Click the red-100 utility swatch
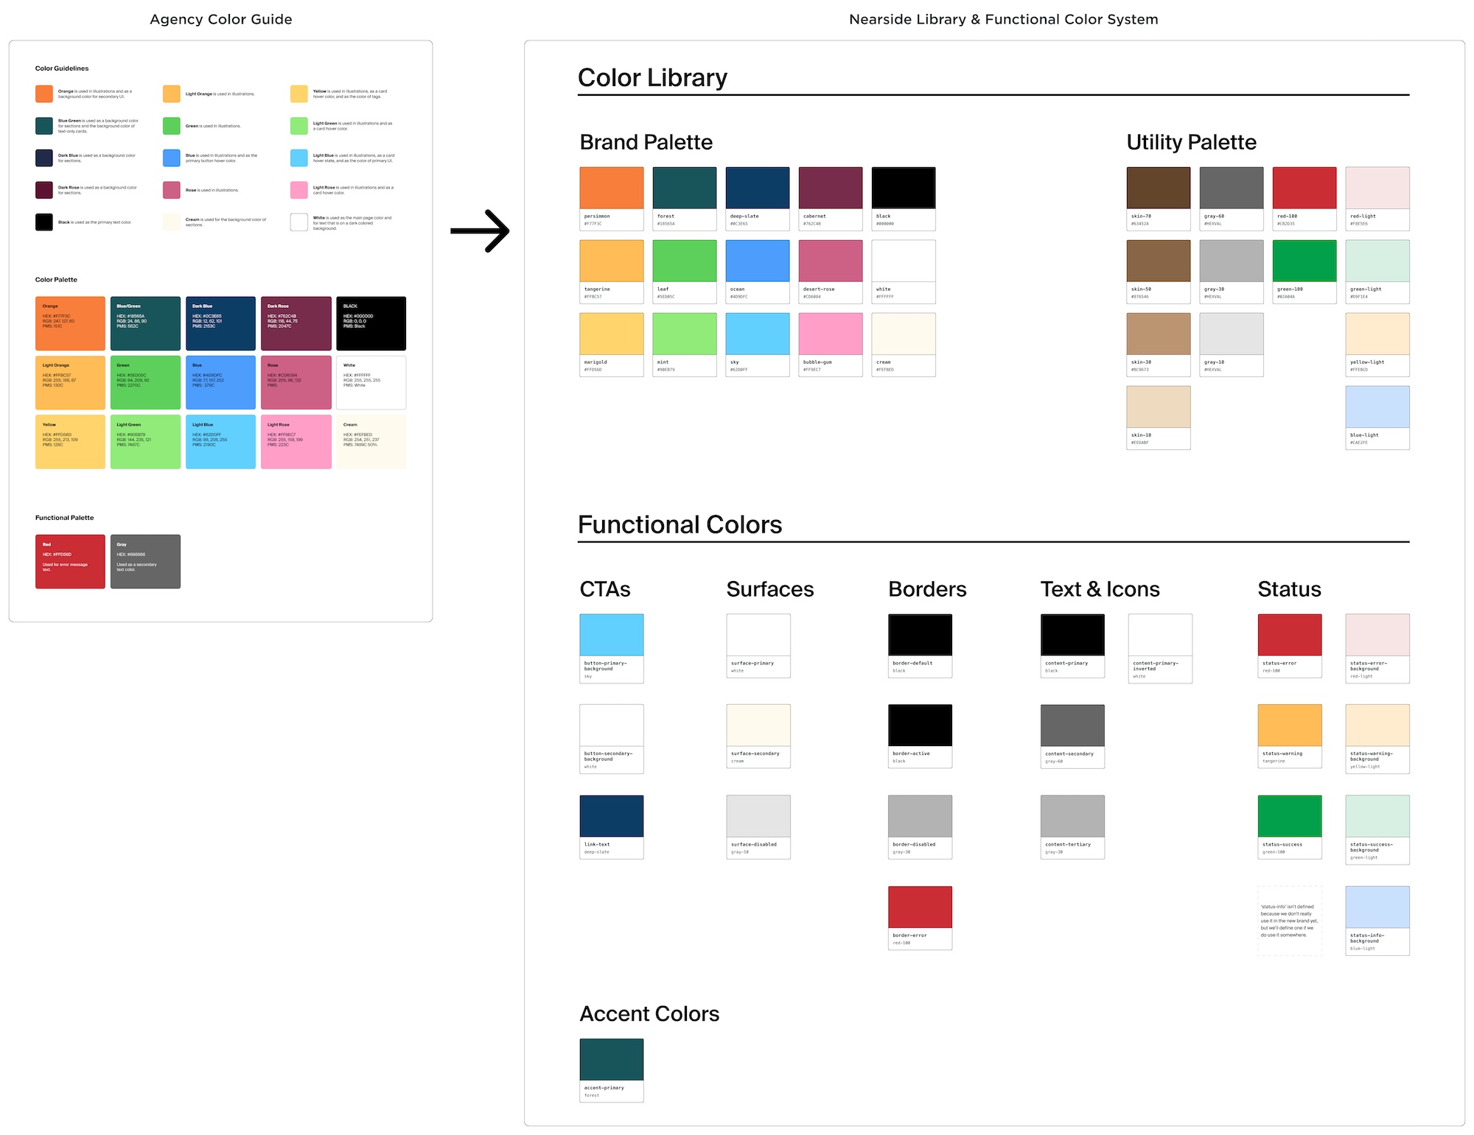This screenshot has height=1135, width=1474. coord(1304,188)
